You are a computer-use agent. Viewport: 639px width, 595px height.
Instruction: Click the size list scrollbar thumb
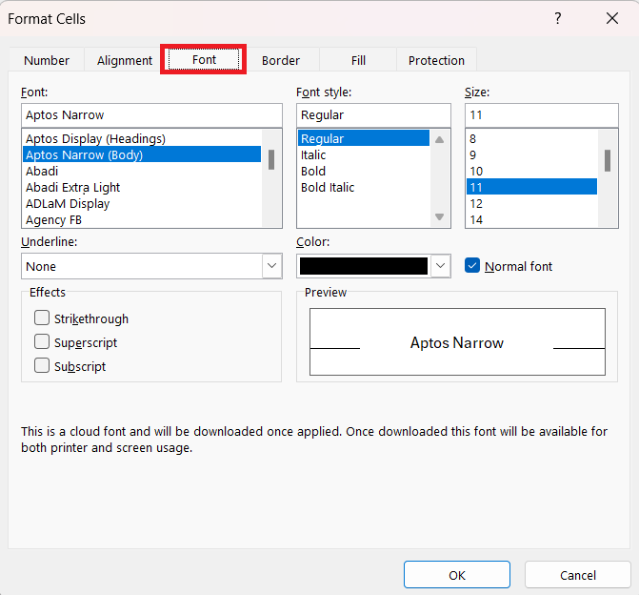click(x=608, y=161)
